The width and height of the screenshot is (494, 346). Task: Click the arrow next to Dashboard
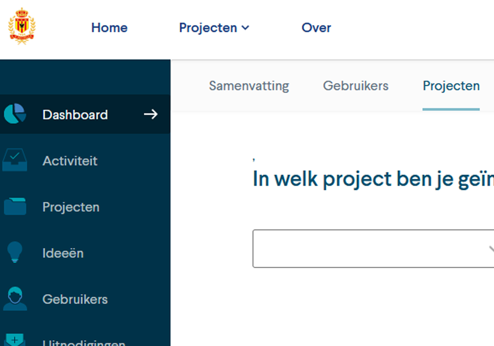pos(151,114)
